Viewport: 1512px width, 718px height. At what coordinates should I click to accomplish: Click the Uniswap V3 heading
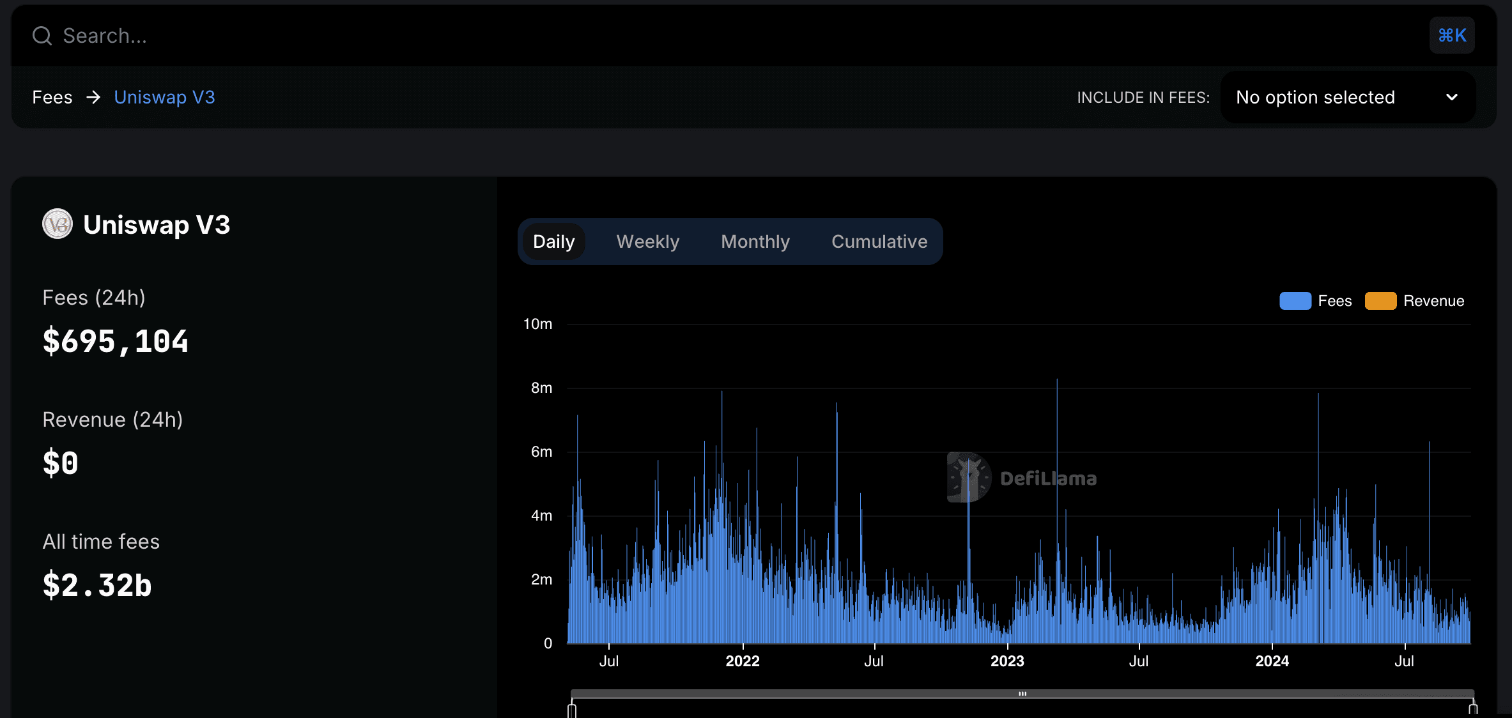157,224
